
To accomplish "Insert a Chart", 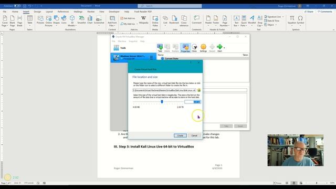I will [x=90, y=20].
